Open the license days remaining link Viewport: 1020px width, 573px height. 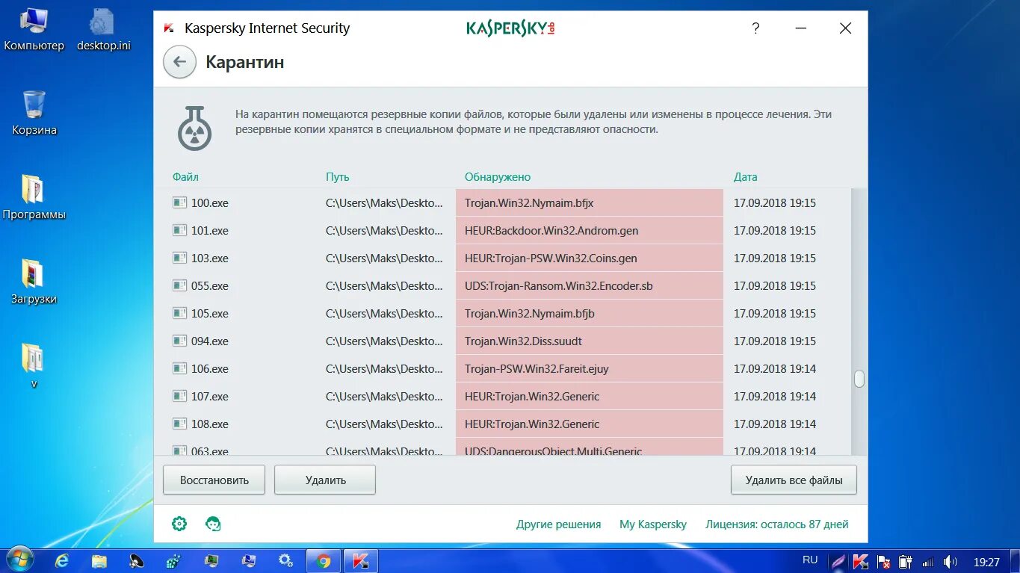click(x=777, y=524)
